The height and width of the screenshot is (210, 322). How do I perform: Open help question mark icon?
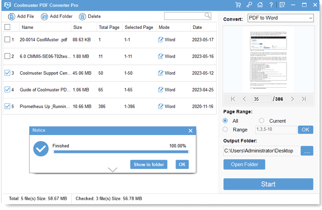tap(271, 5)
